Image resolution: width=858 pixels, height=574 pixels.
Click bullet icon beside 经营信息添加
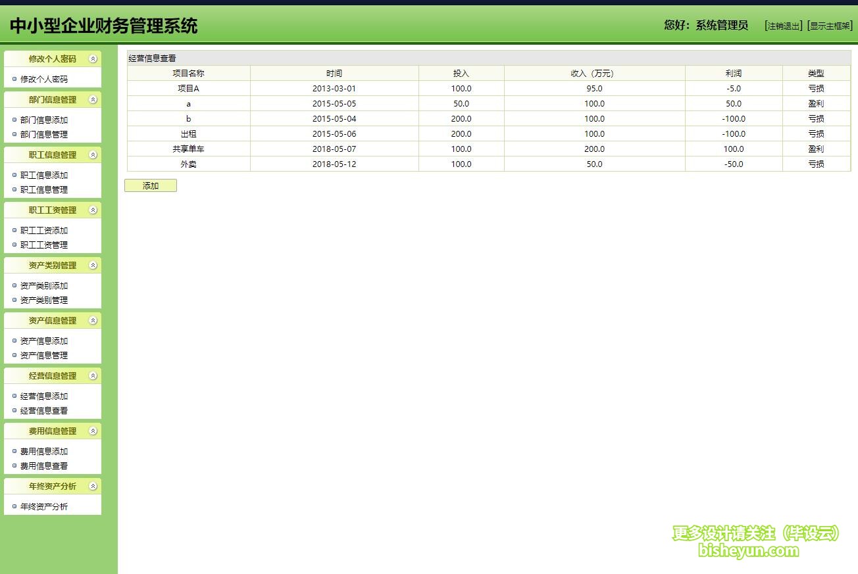[14, 396]
